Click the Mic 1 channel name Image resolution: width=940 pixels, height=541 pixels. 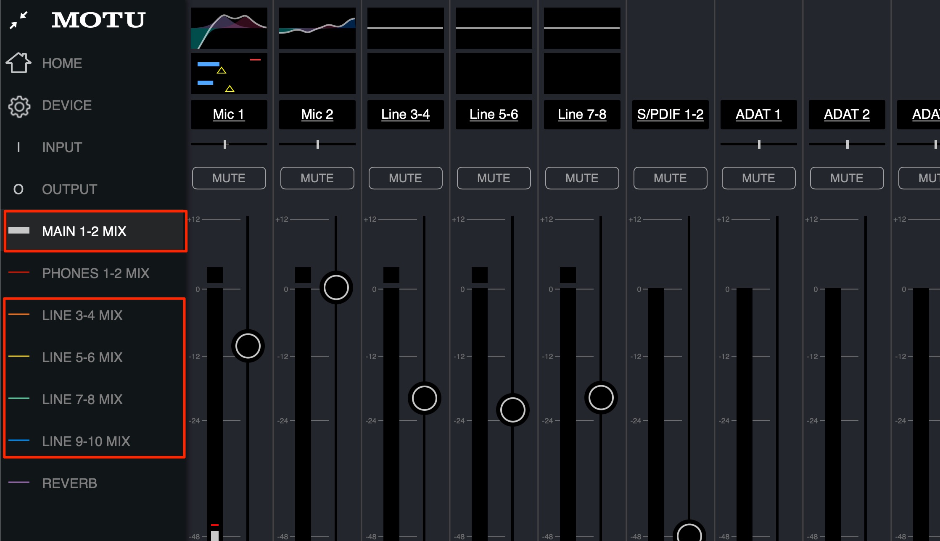tap(229, 114)
